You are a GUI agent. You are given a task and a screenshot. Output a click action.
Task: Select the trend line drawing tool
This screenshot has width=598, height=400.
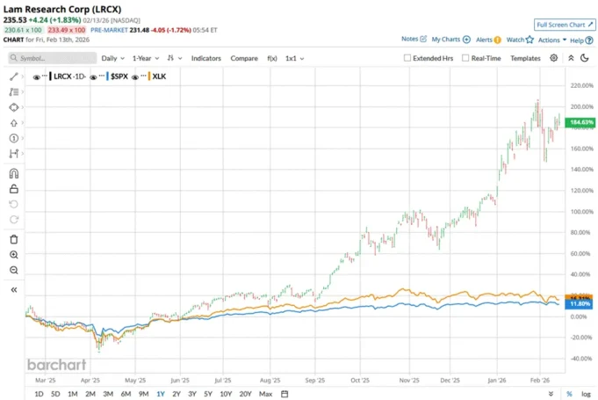click(14, 77)
